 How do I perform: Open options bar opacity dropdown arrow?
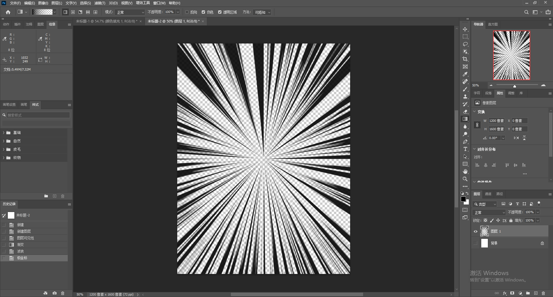point(178,12)
